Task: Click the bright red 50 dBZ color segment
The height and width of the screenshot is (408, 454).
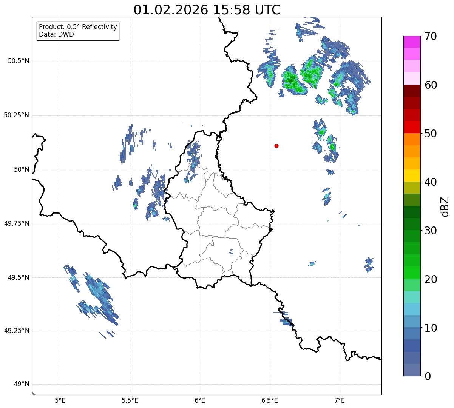Action: (412, 127)
